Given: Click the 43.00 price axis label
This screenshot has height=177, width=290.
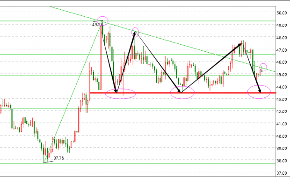Looking at the screenshot, I should 282,99.
